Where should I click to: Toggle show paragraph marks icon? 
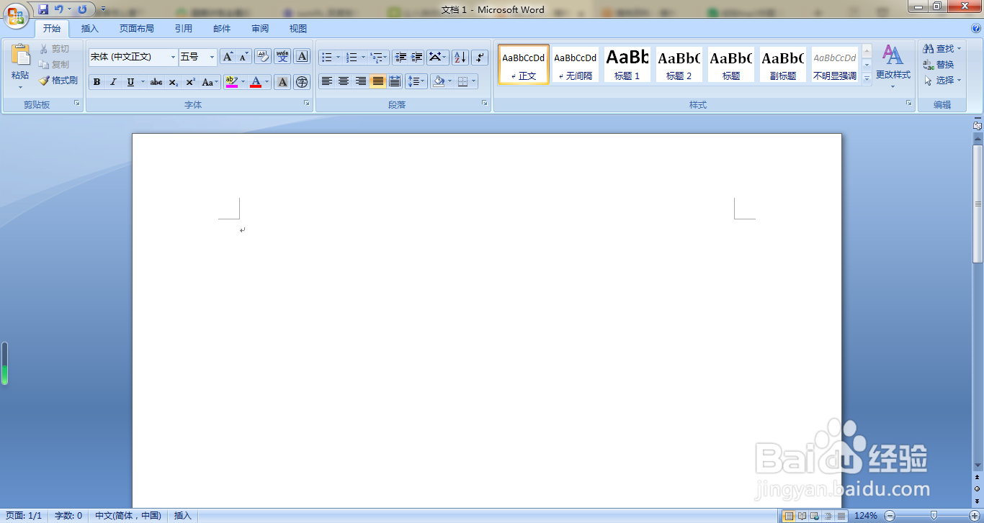click(480, 57)
